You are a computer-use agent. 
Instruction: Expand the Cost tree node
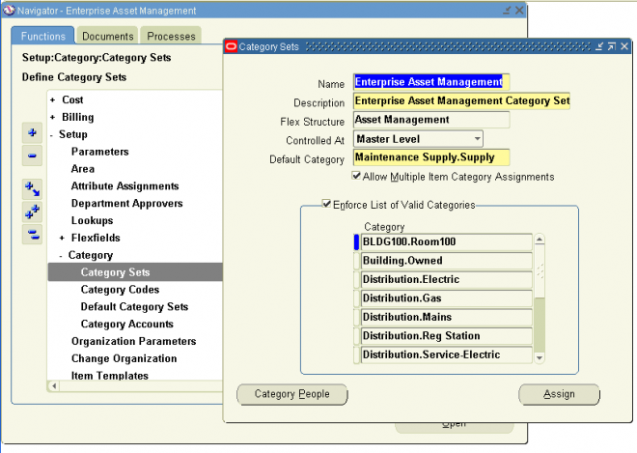coord(52,99)
